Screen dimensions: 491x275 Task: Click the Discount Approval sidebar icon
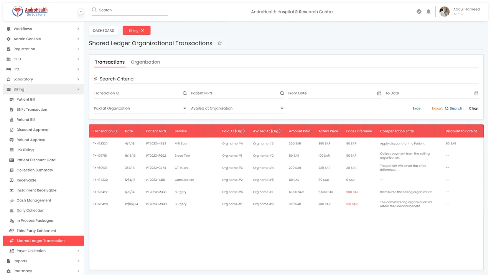[x=12, y=130]
